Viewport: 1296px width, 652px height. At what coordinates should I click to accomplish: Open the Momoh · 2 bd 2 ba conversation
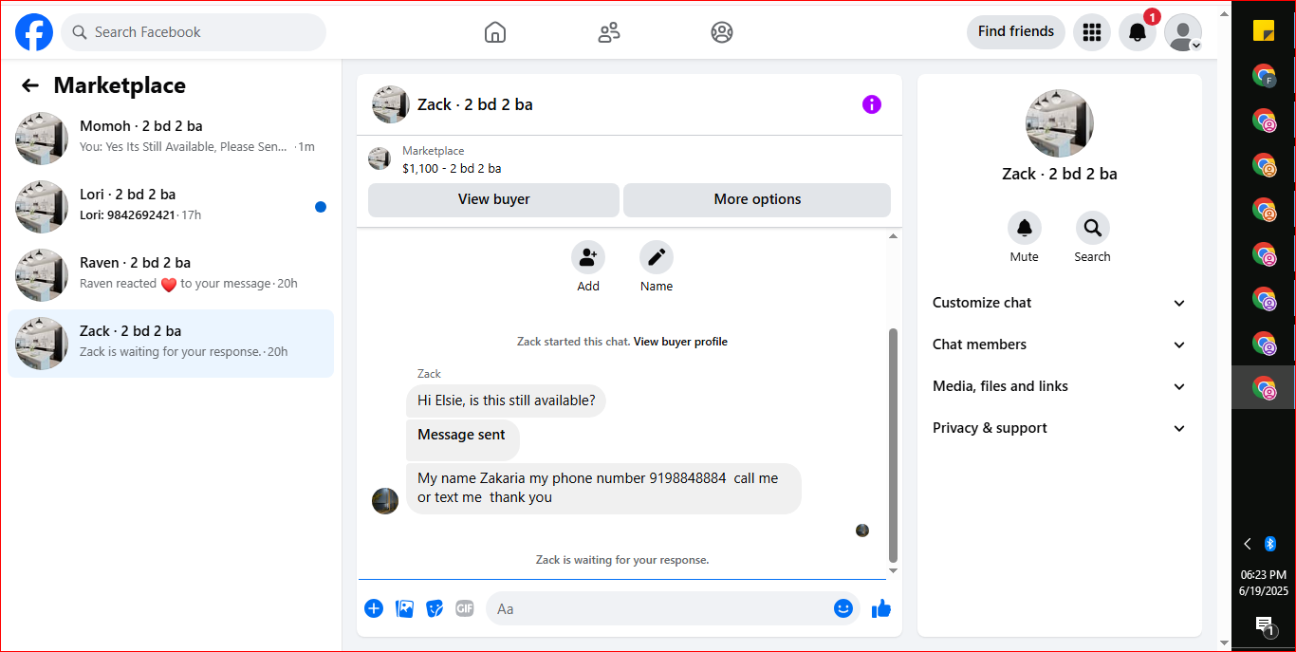point(171,139)
